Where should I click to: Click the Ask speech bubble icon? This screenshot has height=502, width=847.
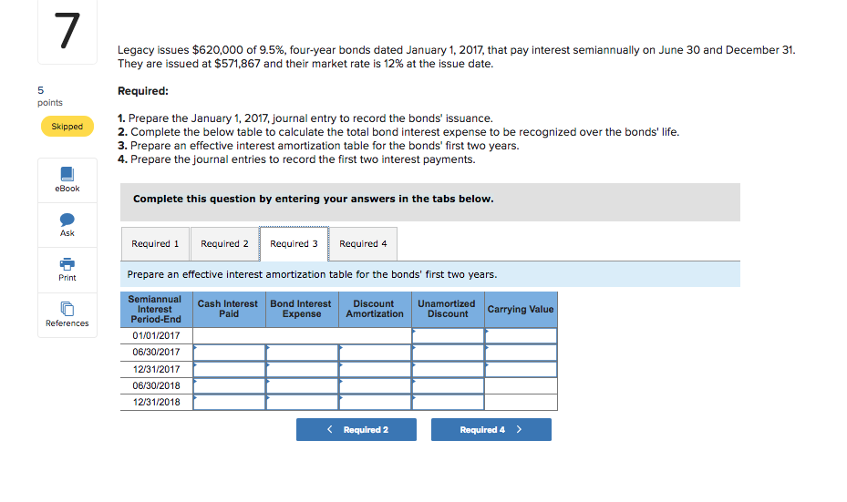click(67, 220)
